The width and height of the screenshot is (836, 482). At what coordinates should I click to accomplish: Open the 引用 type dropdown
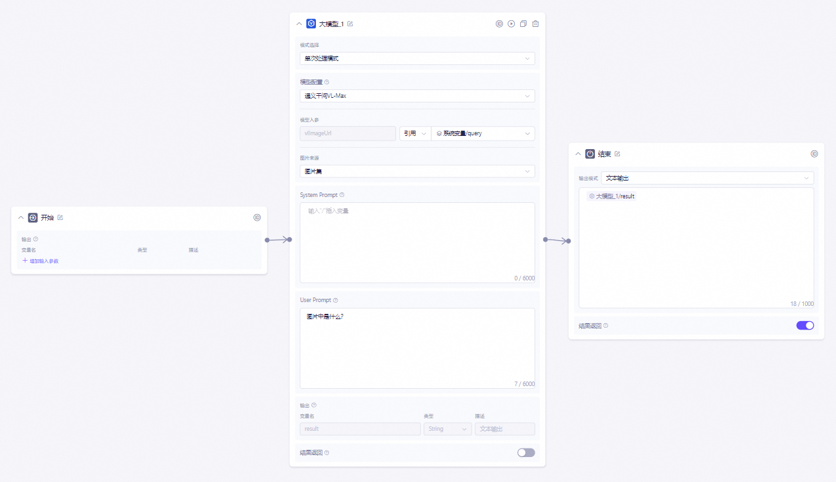pyautogui.click(x=414, y=133)
